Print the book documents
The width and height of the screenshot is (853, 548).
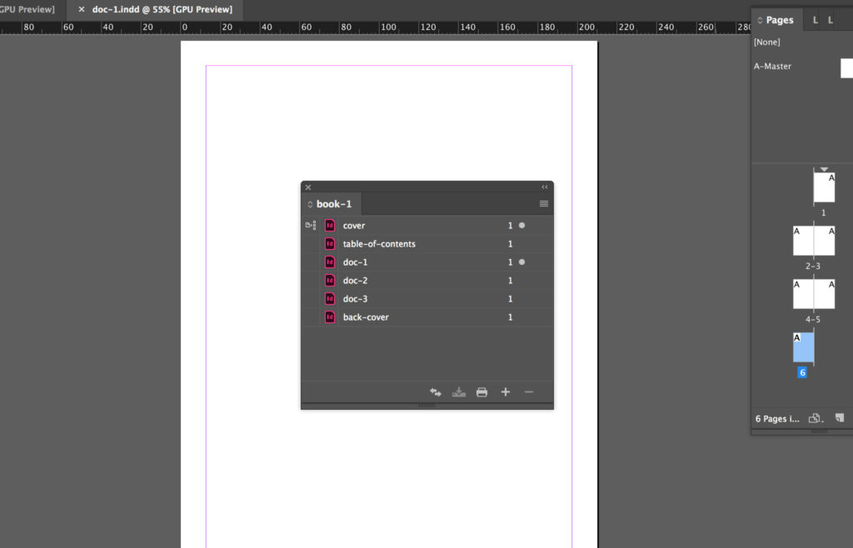coord(481,391)
